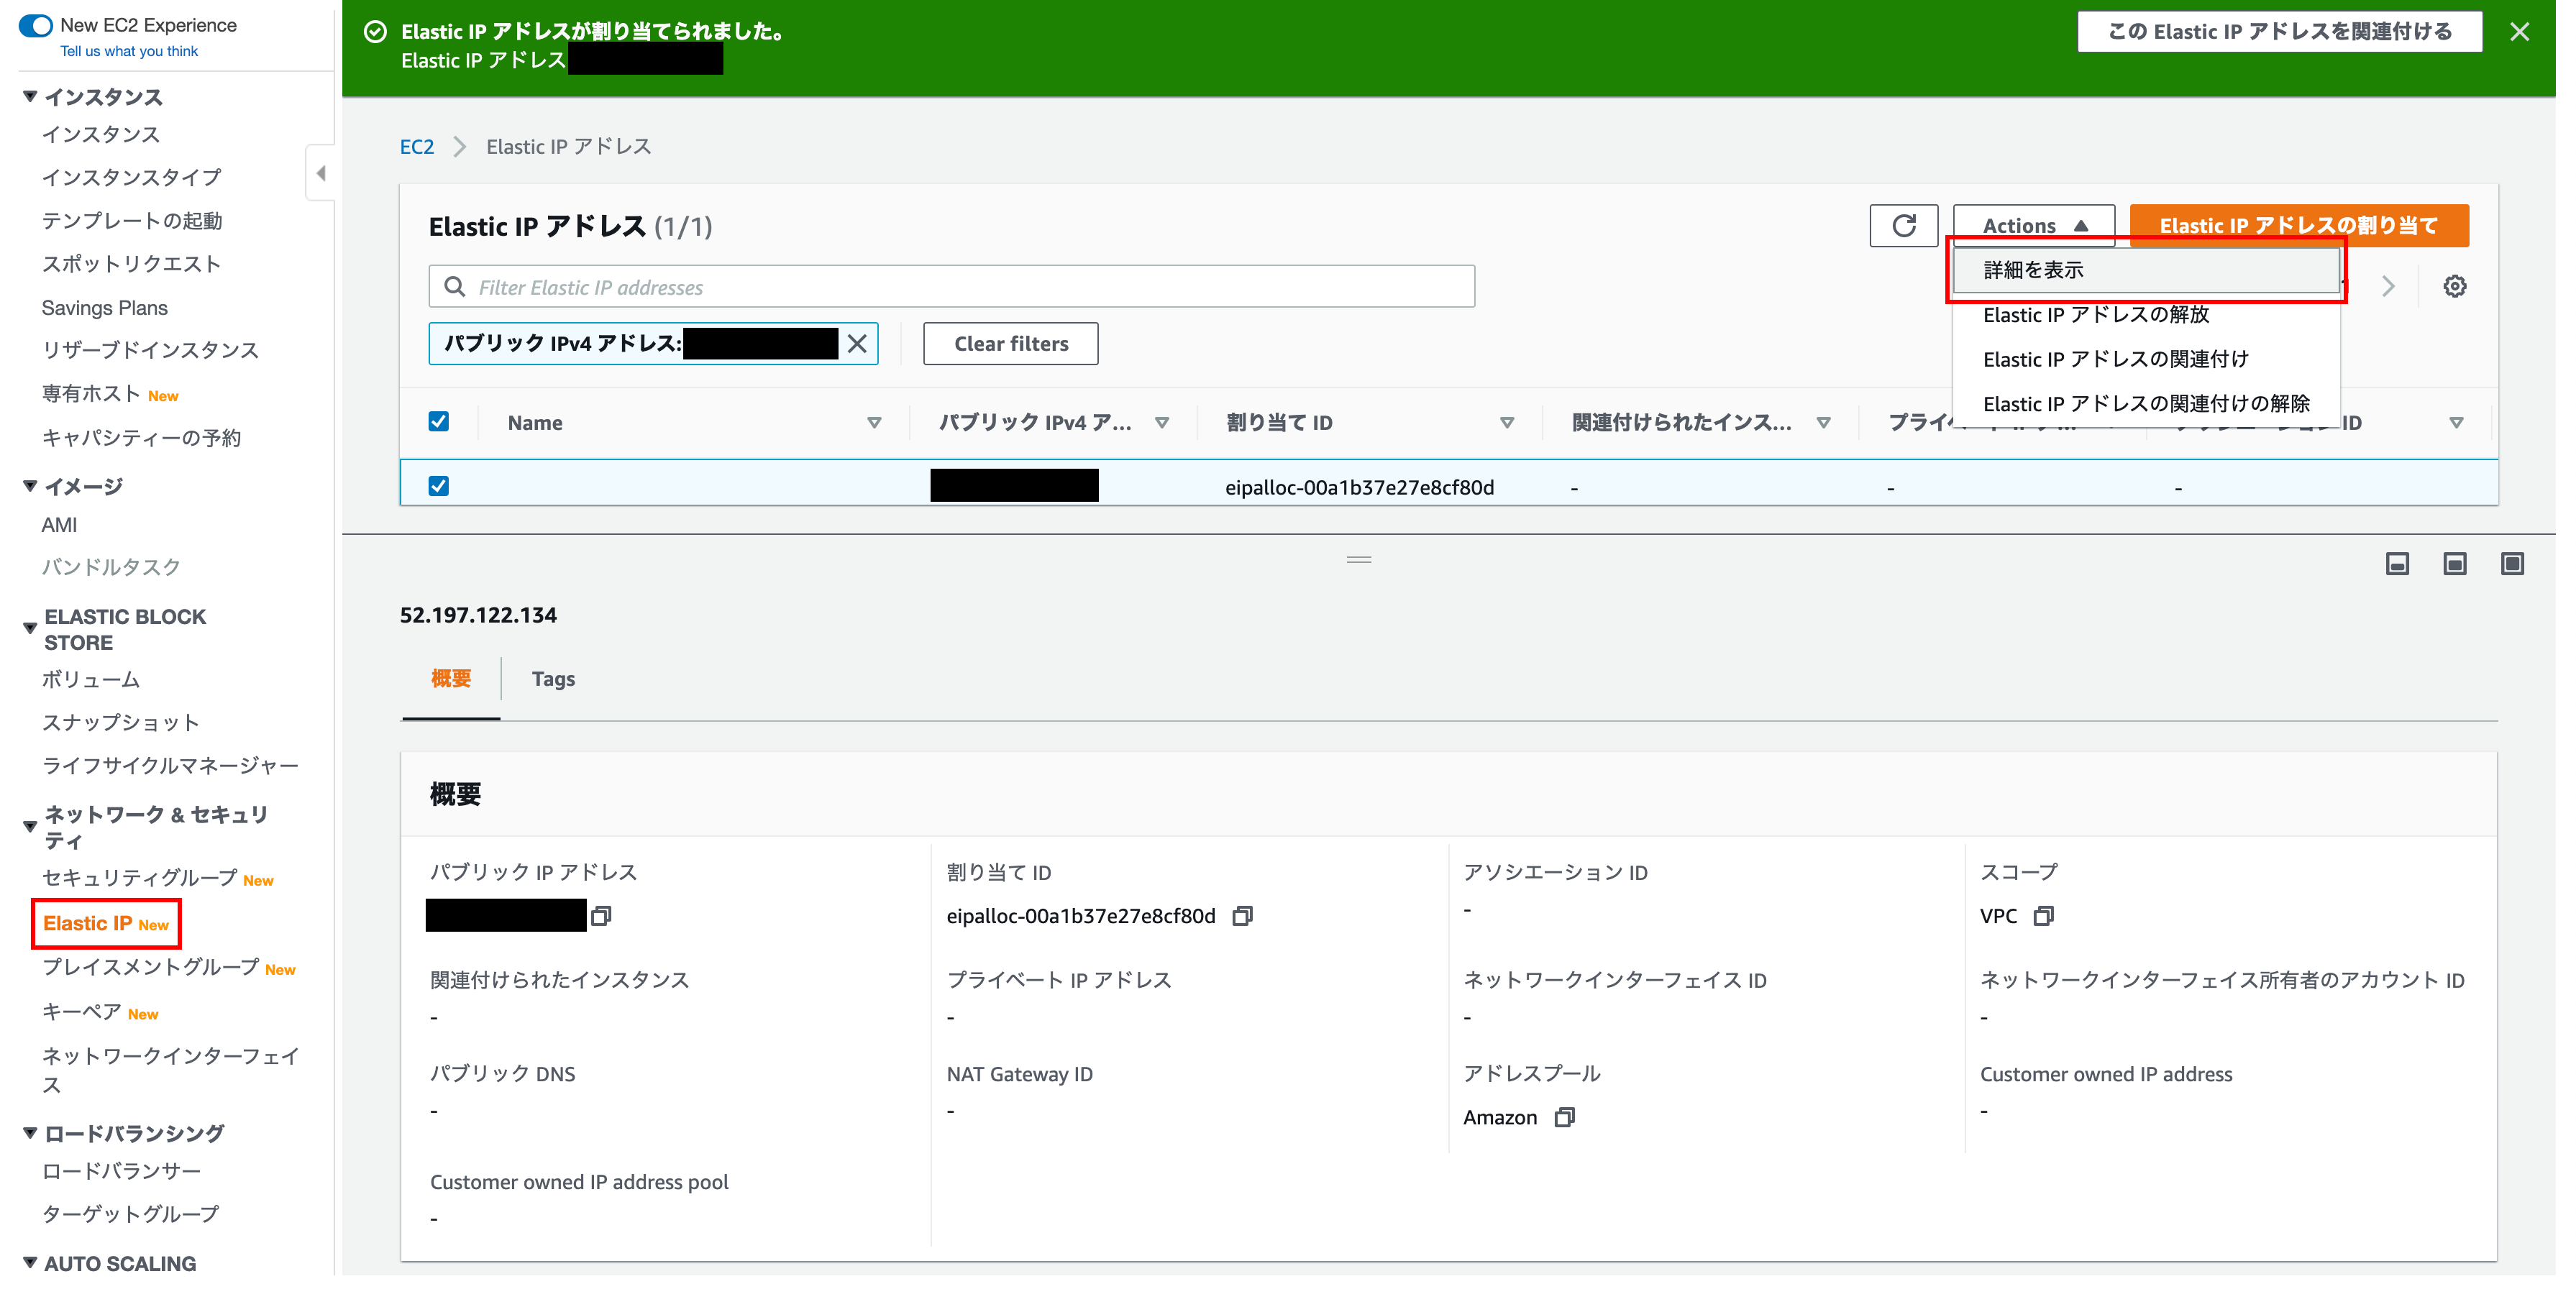Toggle New EC2 Experience switch
The width and height of the screenshot is (2576, 1307).
click(x=36, y=25)
